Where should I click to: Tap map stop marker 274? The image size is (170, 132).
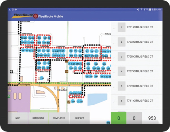tap(42, 78)
